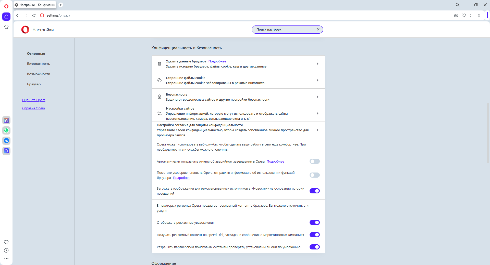
Task: Open Easy Setup menu icon
Action: [x=471, y=15]
